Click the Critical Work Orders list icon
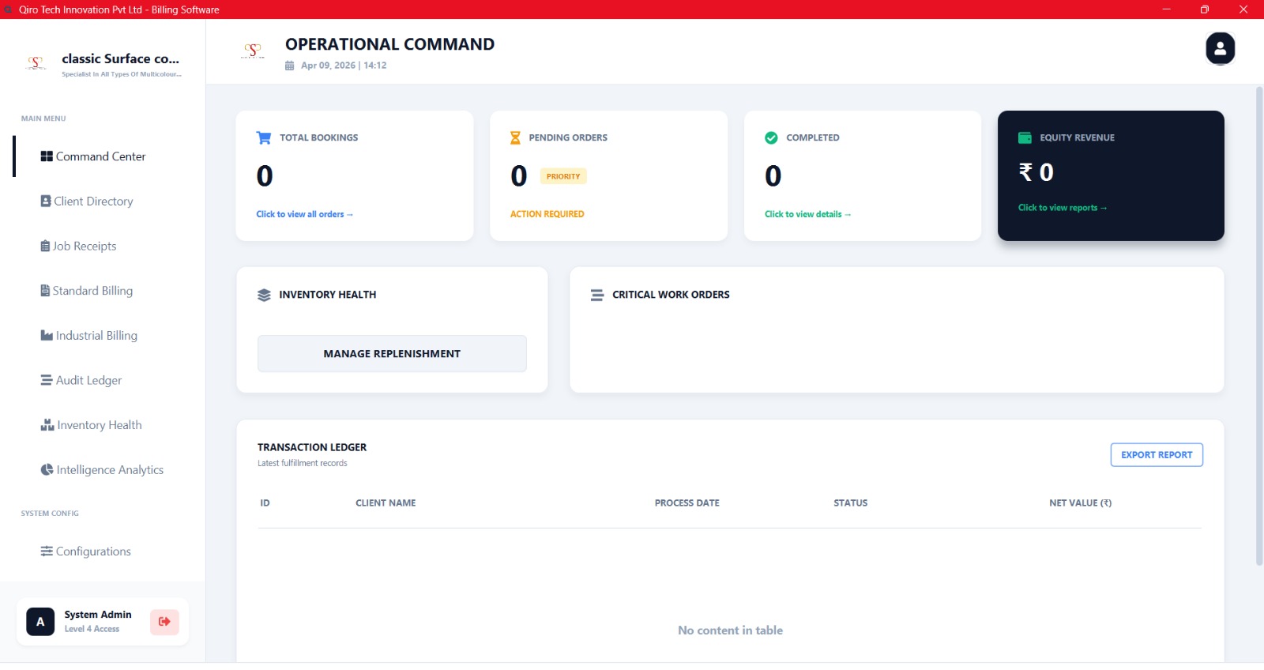 point(597,295)
